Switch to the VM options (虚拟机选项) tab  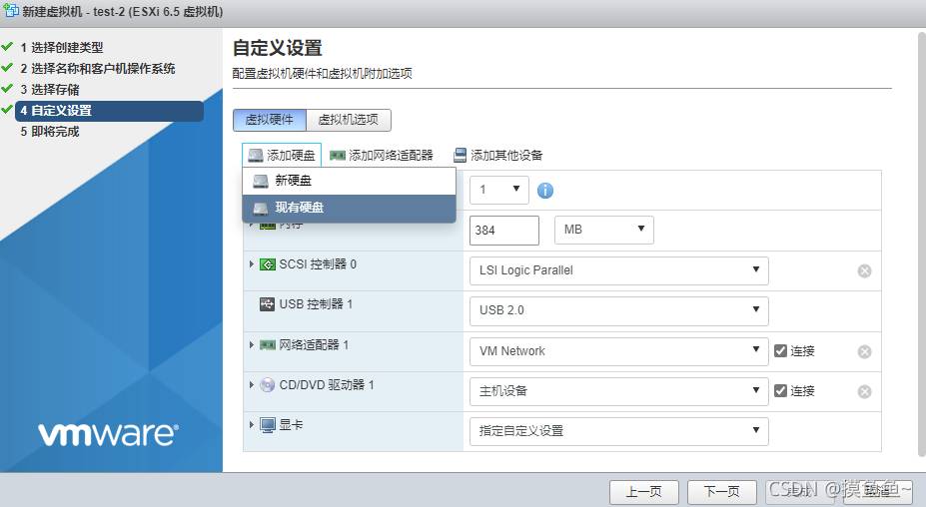coord(348,120)
